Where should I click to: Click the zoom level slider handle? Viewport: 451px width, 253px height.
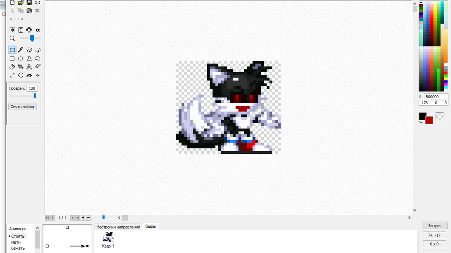(x=32, y=38)
